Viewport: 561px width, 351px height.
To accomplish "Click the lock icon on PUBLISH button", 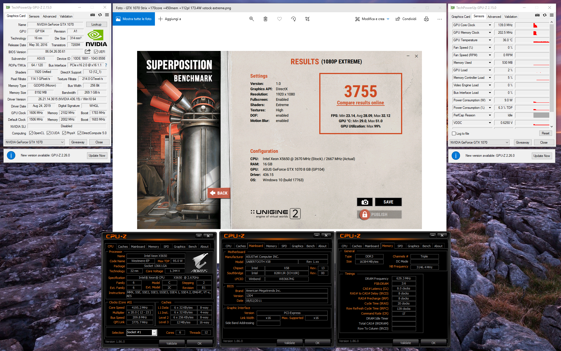I will [x=365, y=215].
